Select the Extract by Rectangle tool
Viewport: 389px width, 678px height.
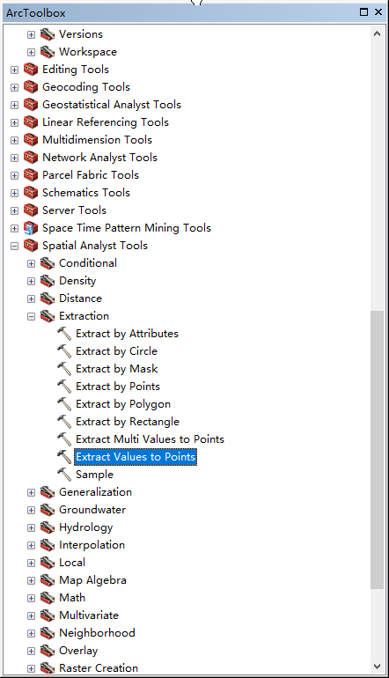pos(128,422)
